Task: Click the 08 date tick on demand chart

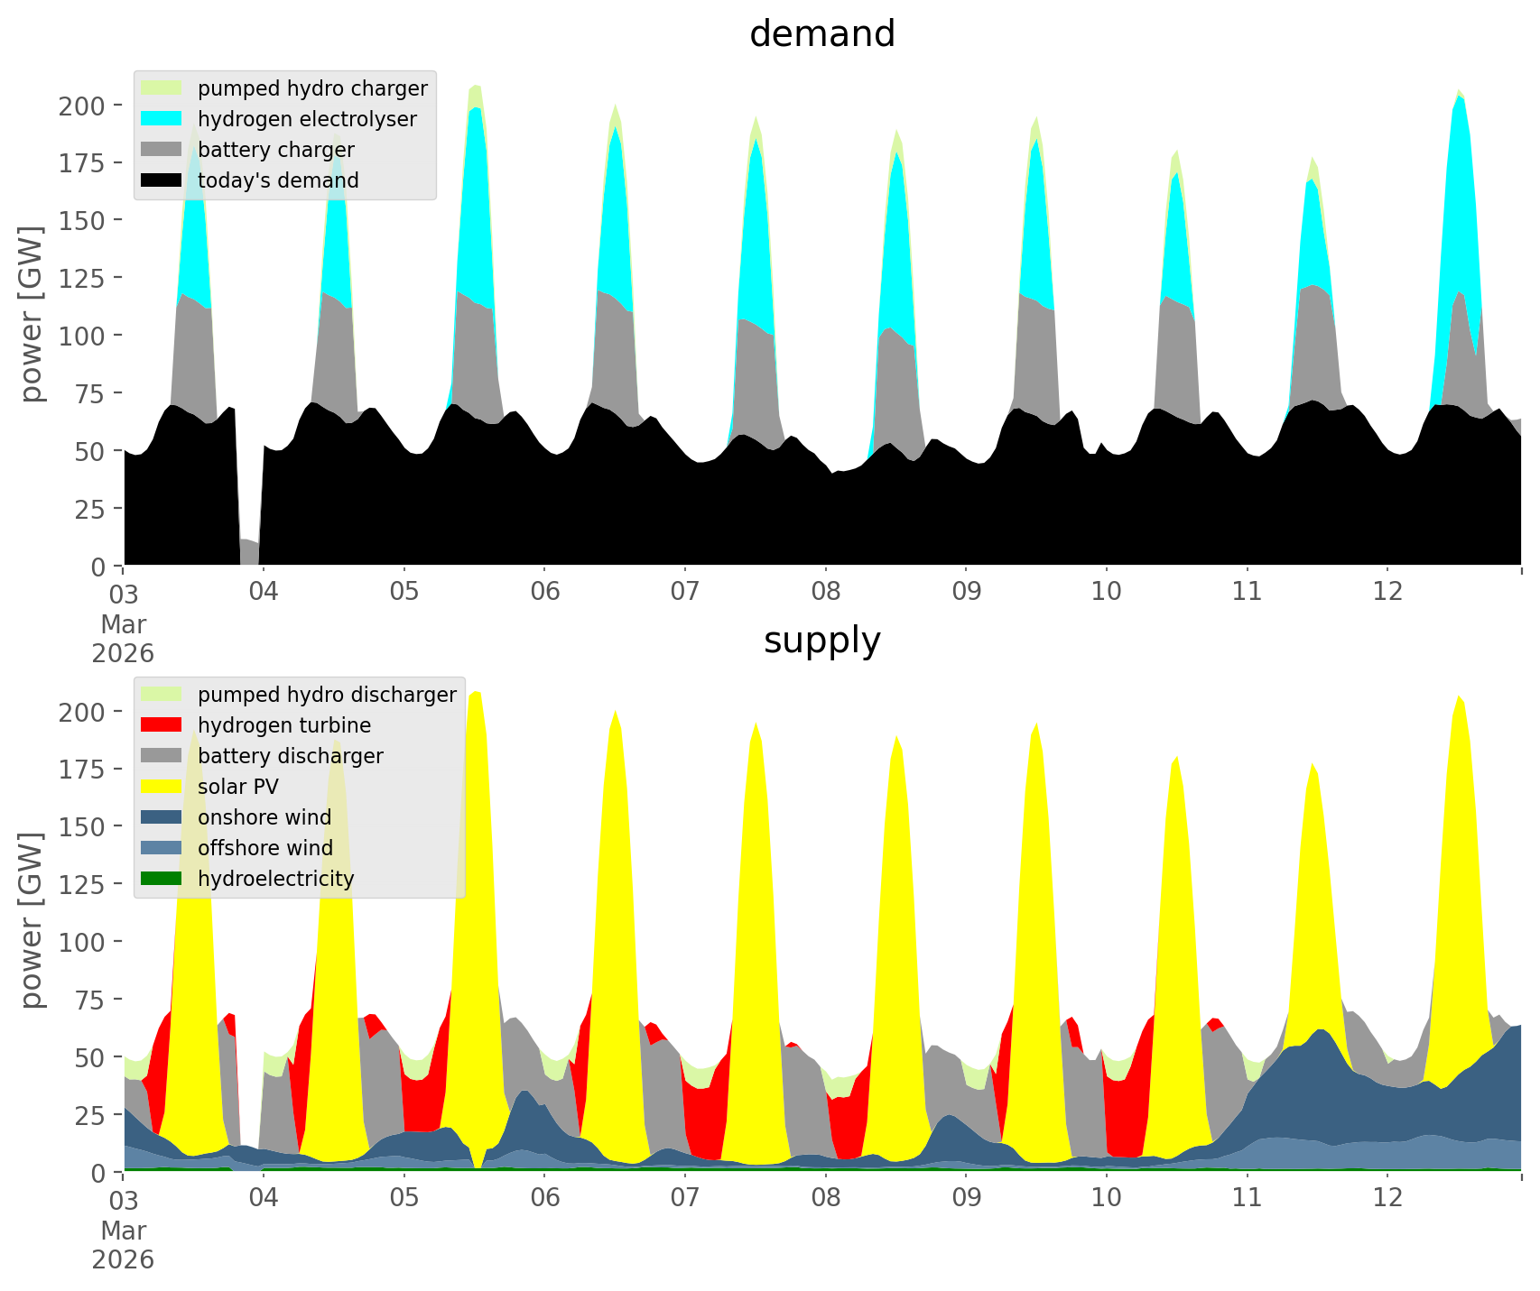Action: (825, 592)
